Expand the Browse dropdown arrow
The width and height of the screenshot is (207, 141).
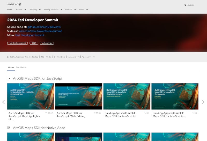(25, 10)
